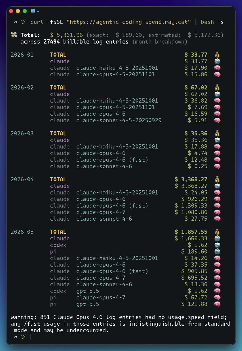Click the folder icon in title bar
242x351 pixels.
33,11
